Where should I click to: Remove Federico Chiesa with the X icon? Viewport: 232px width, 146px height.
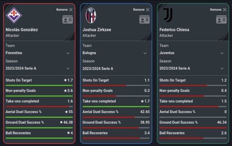click(x=225, y=10)
